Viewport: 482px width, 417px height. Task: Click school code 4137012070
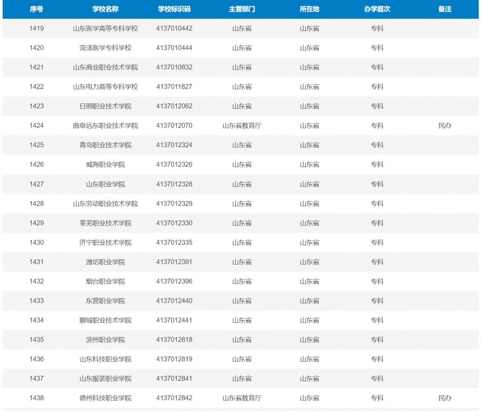point(174,126)
